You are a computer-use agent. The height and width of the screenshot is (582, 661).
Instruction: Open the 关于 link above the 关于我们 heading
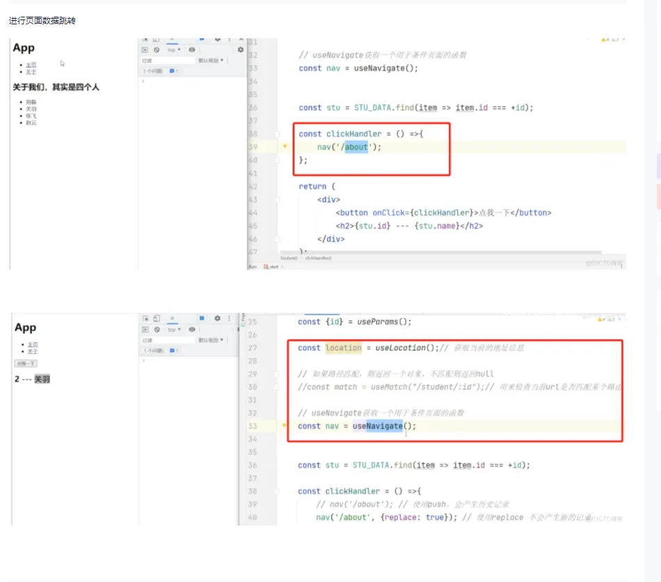point(31,72)
